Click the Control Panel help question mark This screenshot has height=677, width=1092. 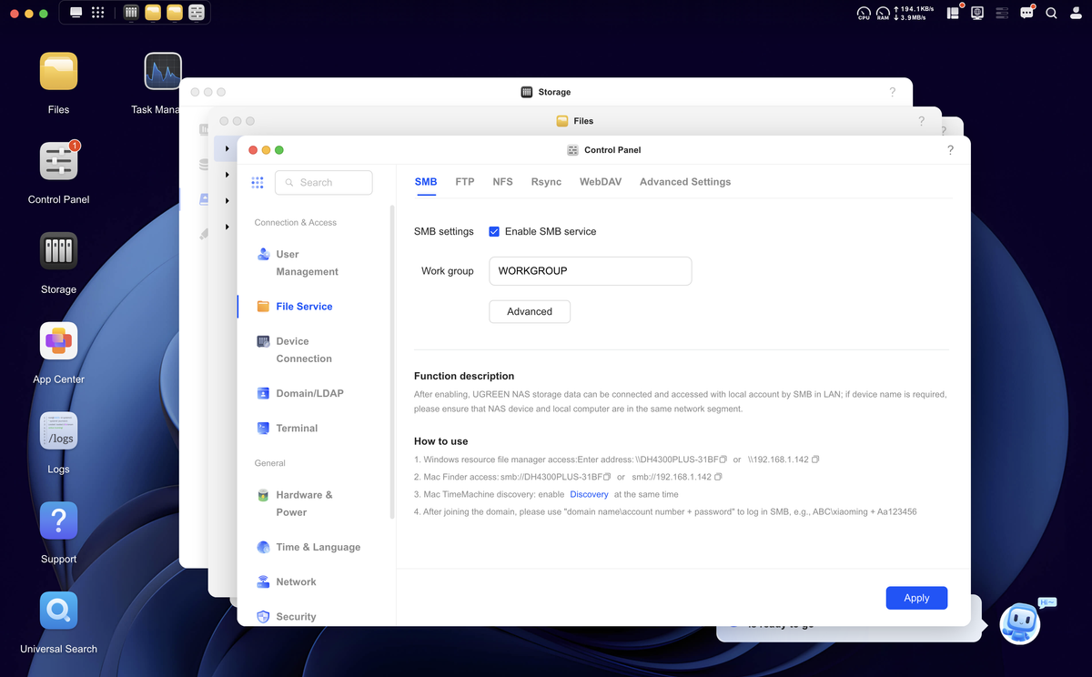point(950,150)
